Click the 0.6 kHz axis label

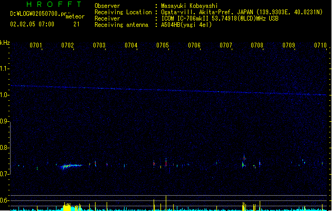pyautogui.click(x=4, y=200)
